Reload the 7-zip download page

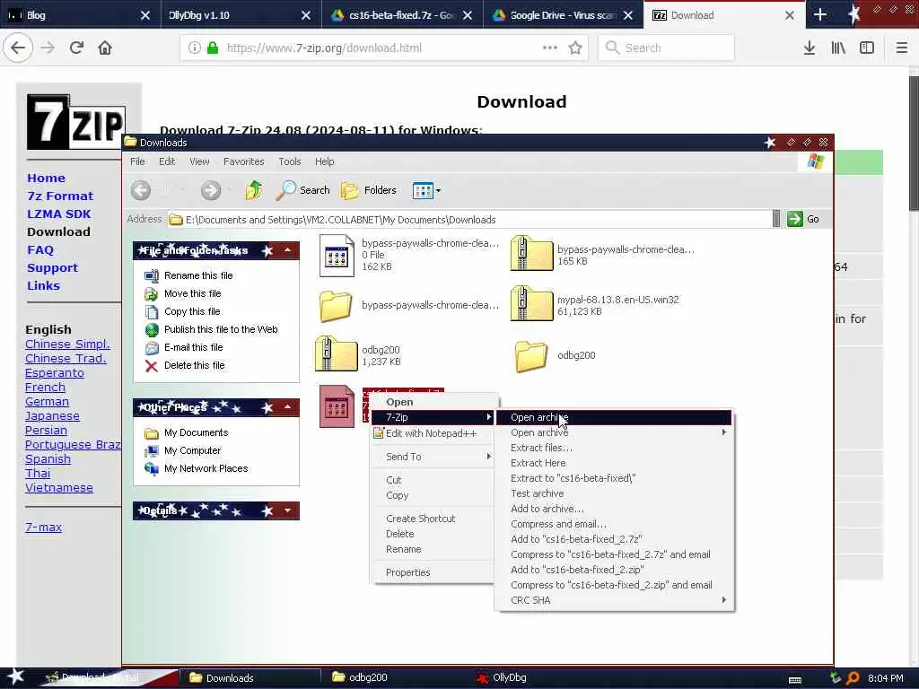(x=76, y=48)
